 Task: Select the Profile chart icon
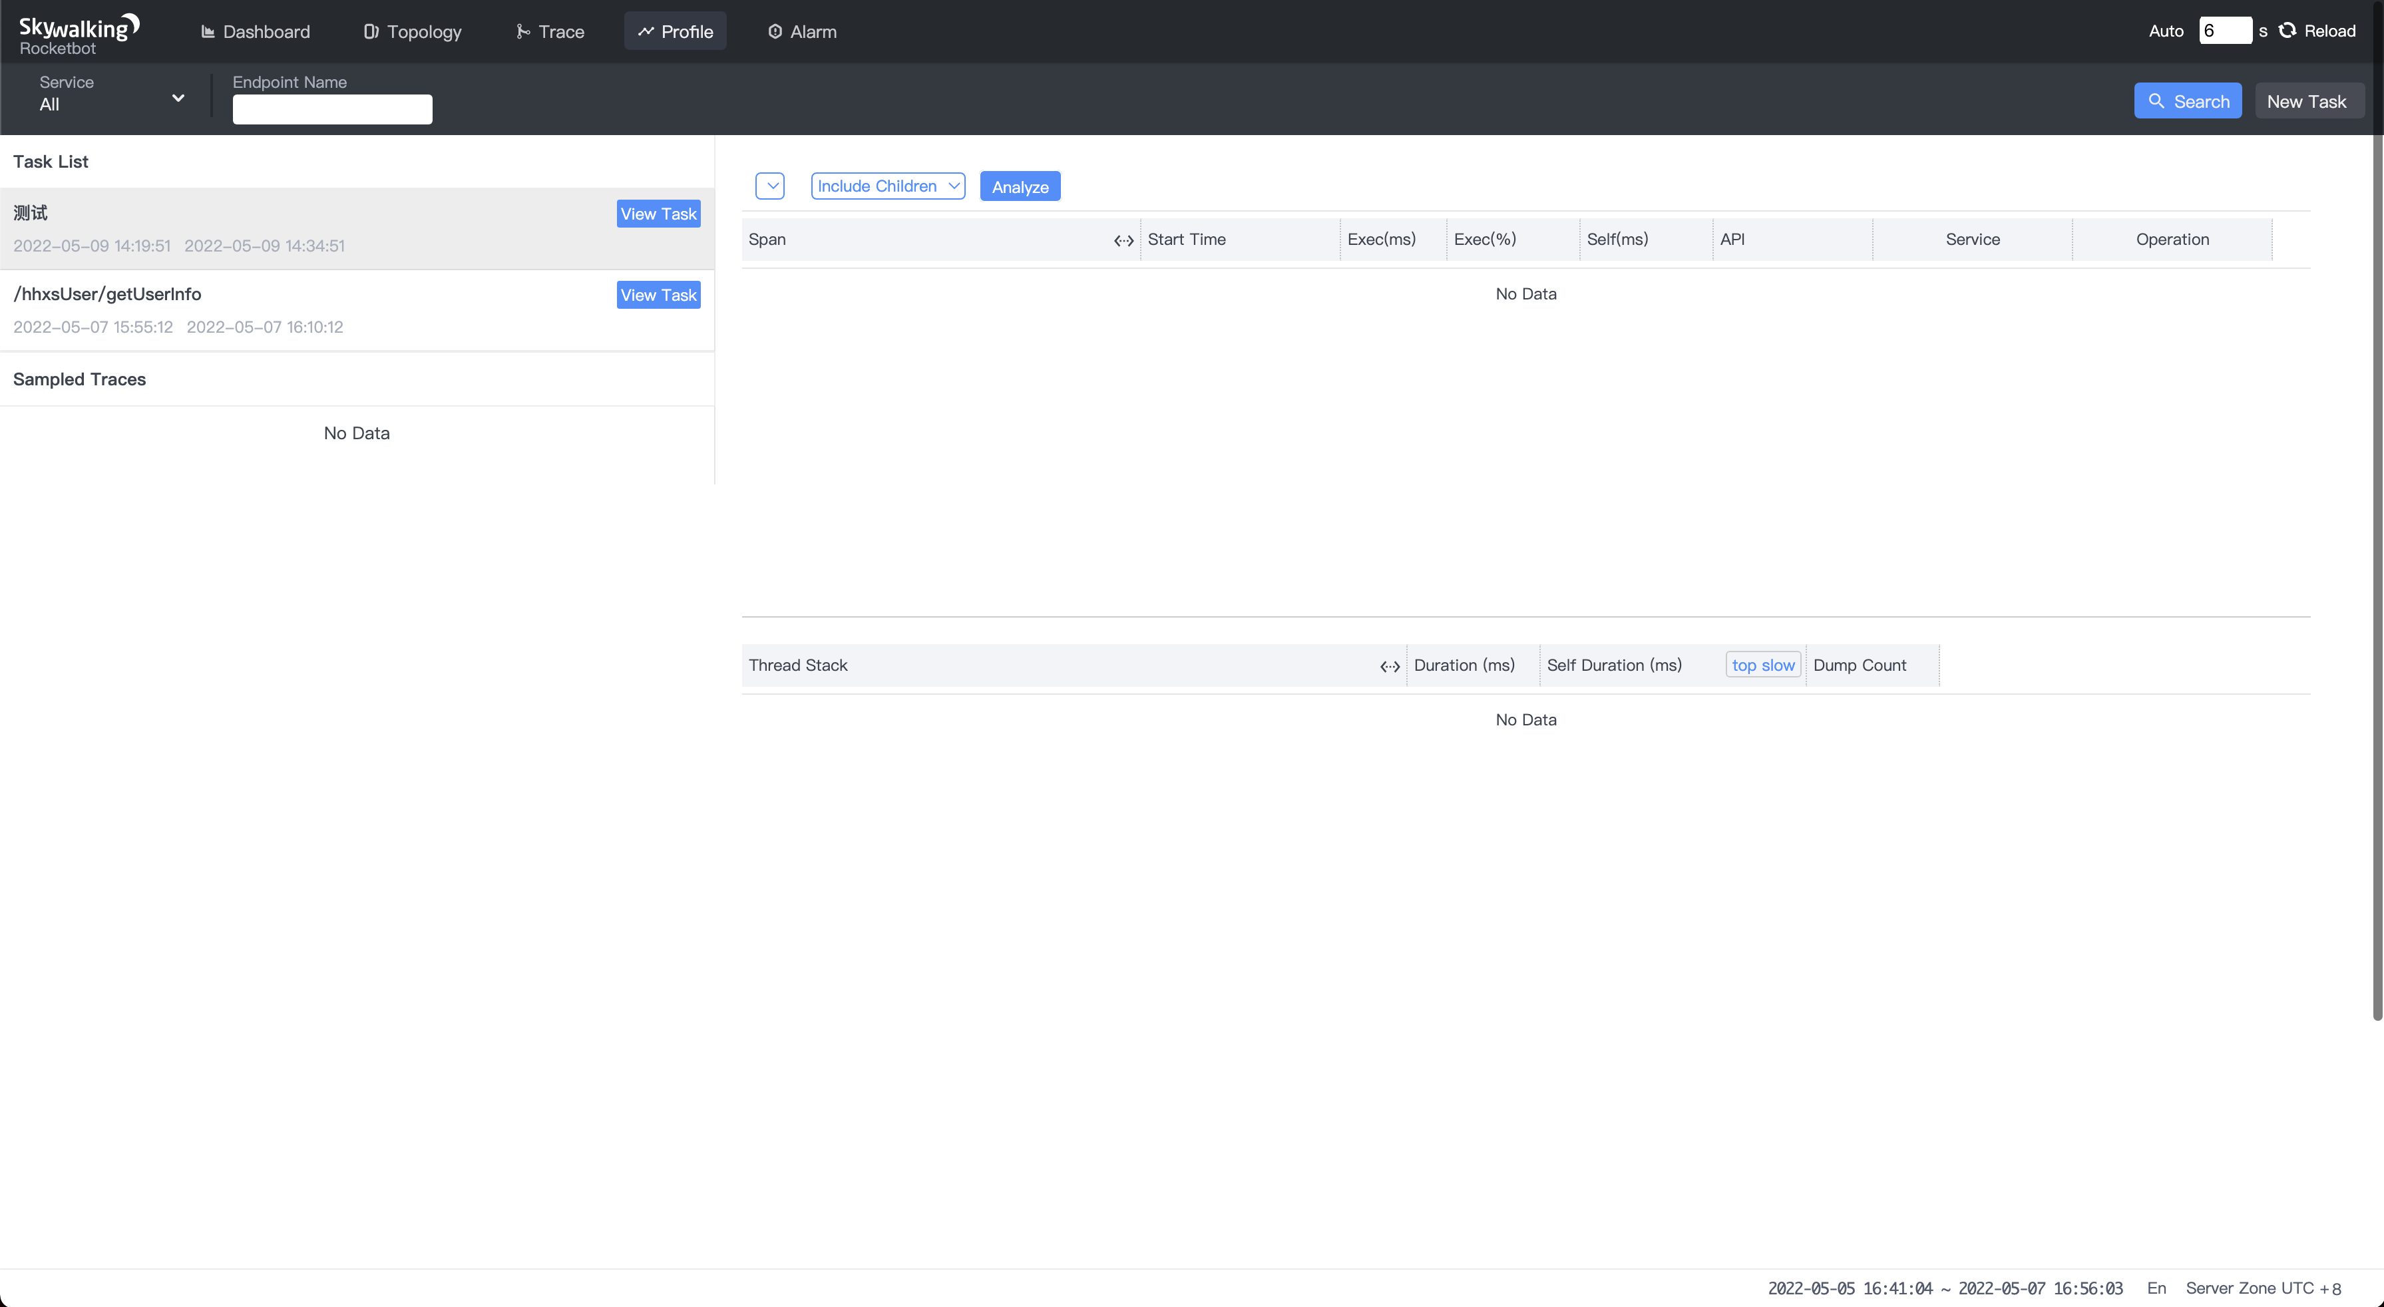click(646, 31)
